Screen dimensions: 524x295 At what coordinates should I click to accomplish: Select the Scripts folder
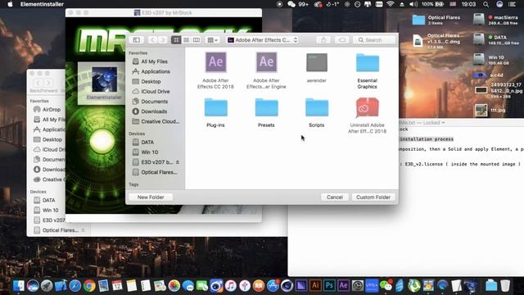[x=317, y=107]
